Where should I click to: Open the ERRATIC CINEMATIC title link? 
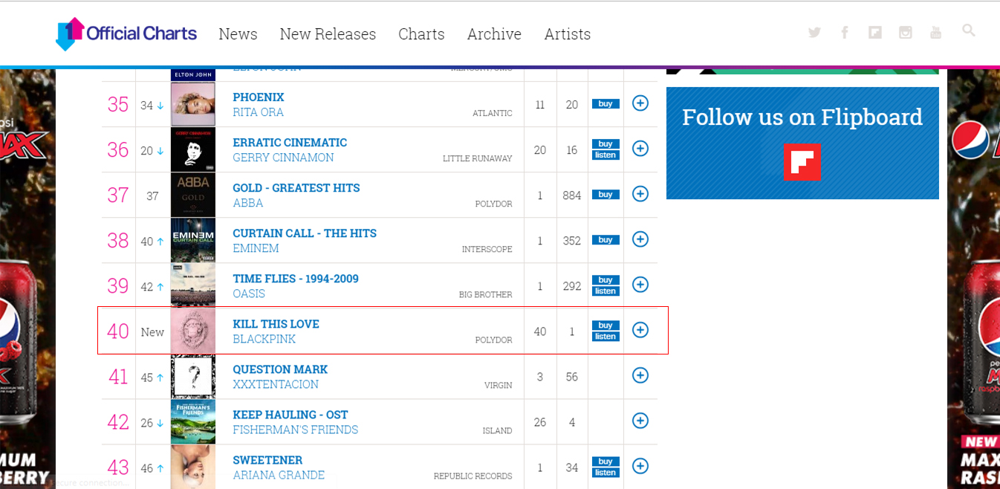(x=290, y=143)
